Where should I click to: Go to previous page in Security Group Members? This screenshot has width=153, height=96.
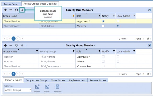tap(9, 74)
